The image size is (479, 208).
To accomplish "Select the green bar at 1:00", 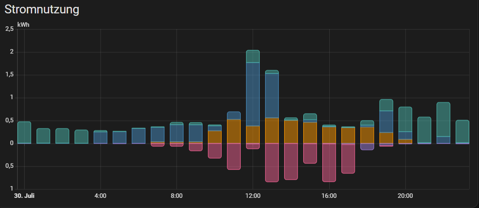I will pyautogui.click(x=43, y=136).
